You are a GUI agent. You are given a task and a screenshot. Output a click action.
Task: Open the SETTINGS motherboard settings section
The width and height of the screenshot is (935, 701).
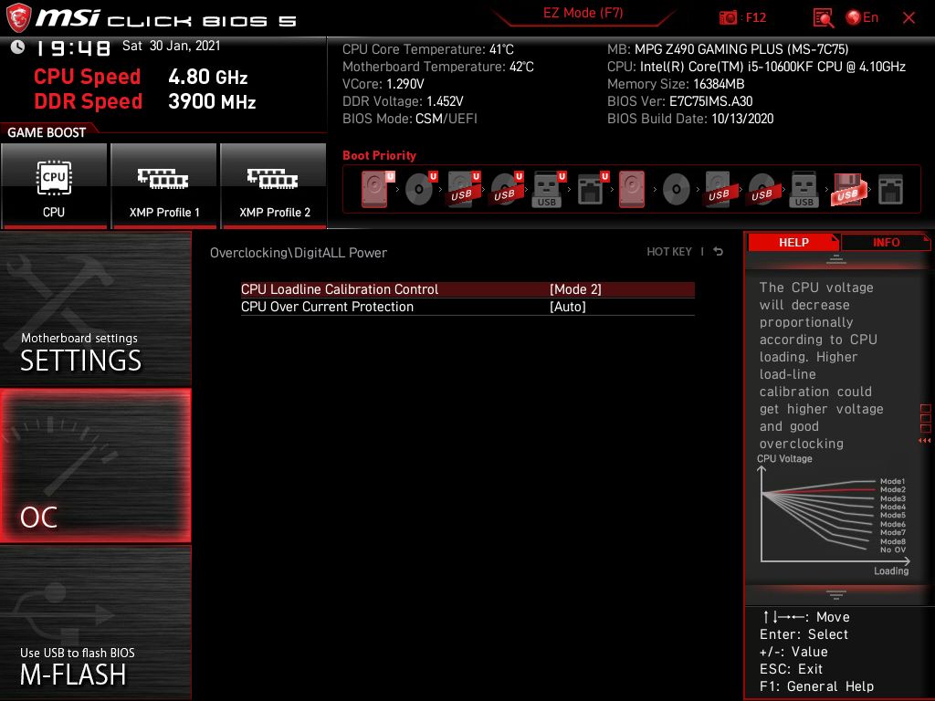pos(95,309)
